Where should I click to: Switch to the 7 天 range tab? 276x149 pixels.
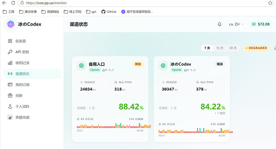(207, 48)
